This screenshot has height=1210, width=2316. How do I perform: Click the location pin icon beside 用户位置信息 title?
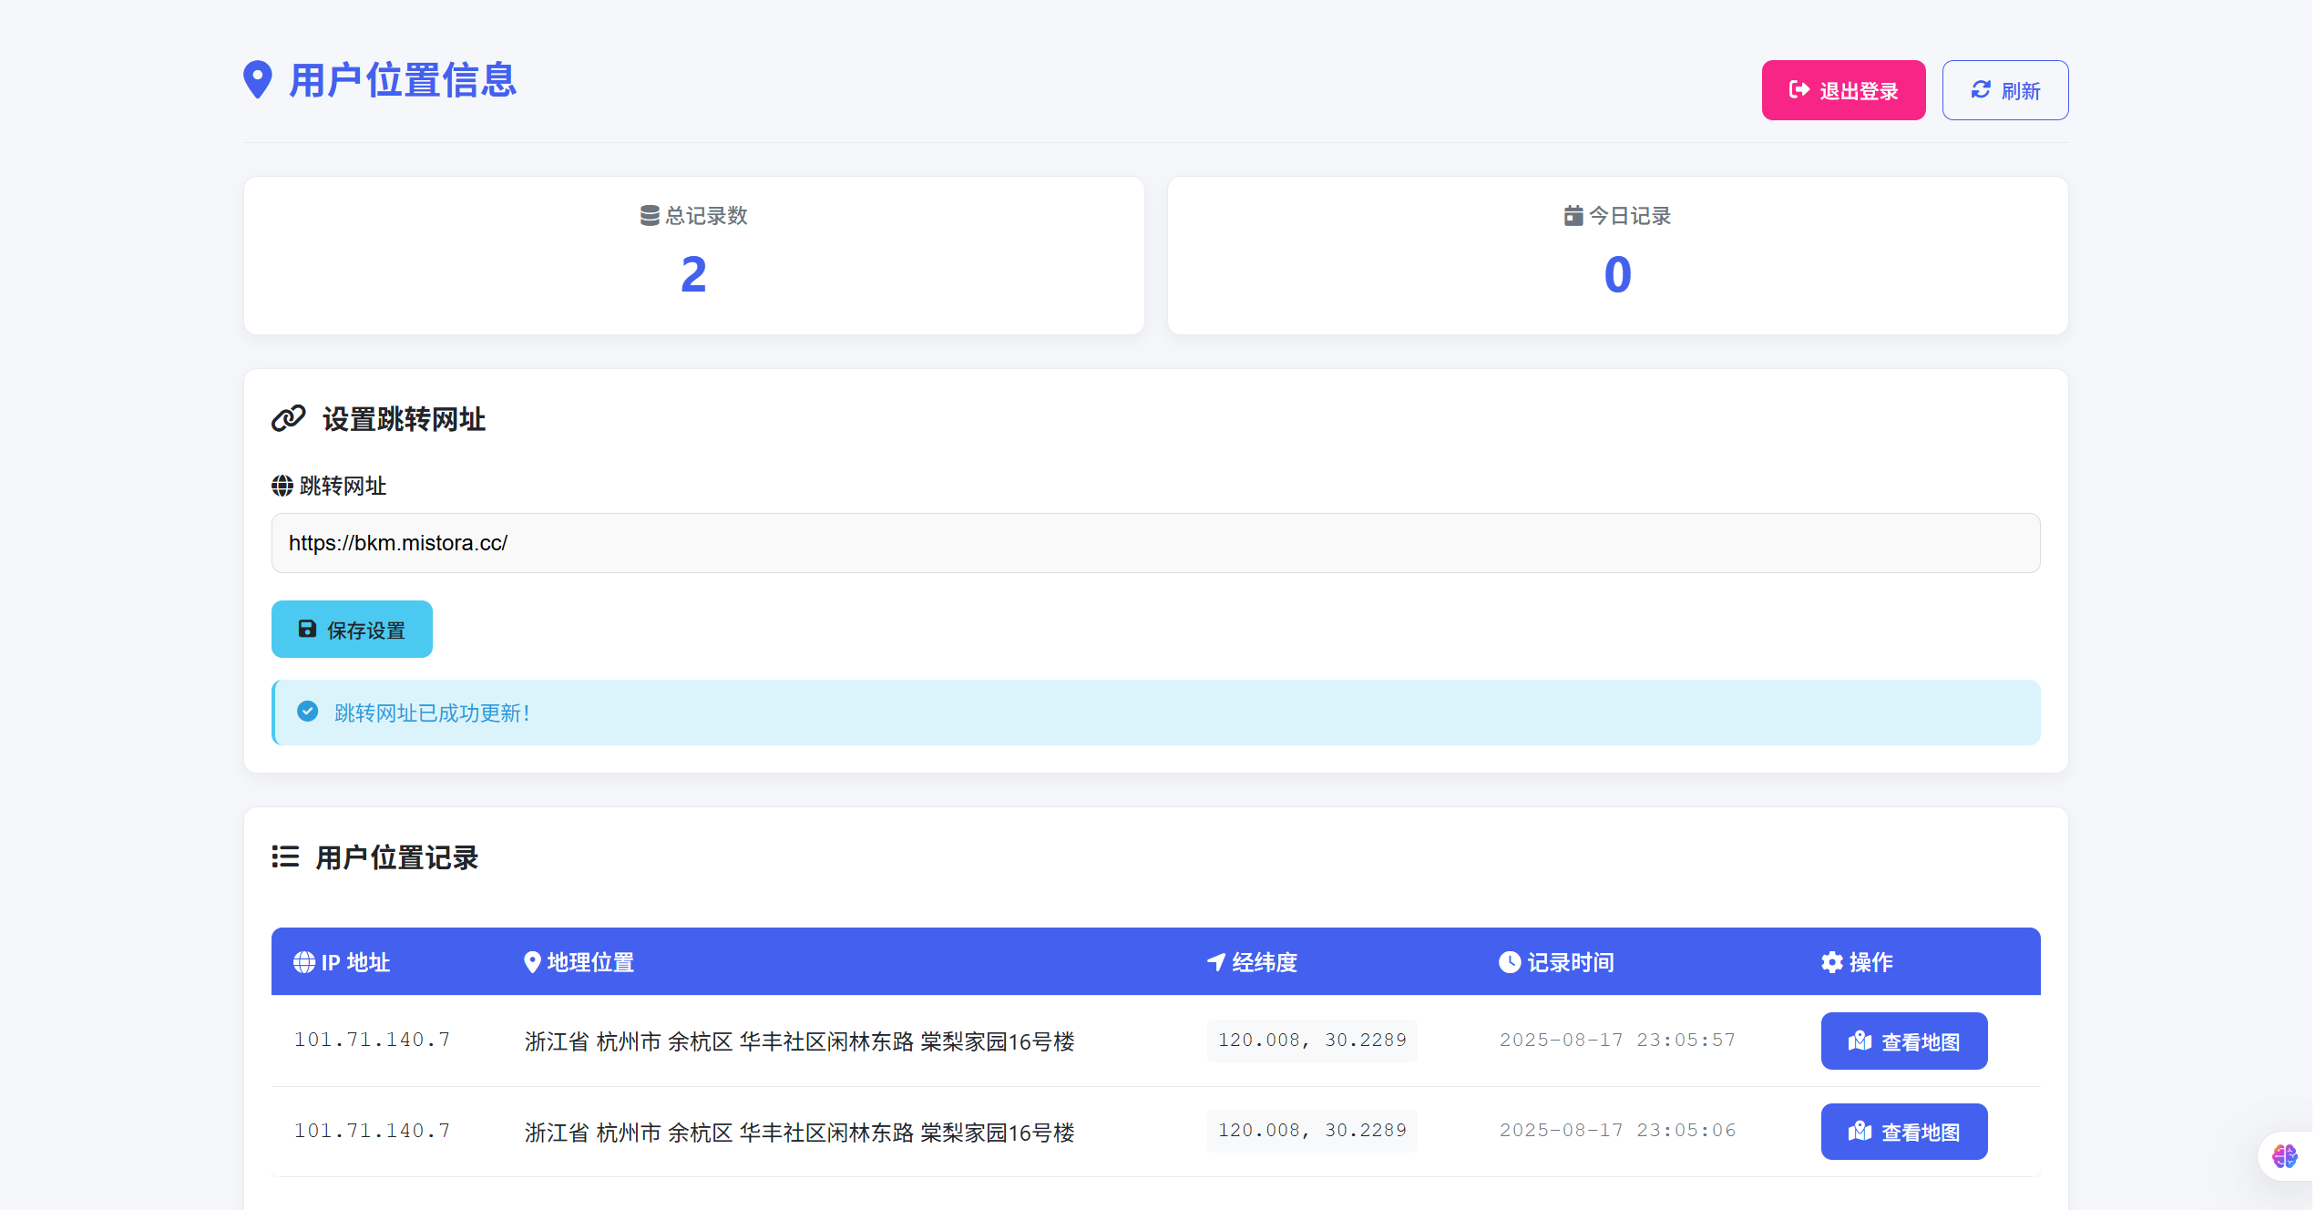259,80
